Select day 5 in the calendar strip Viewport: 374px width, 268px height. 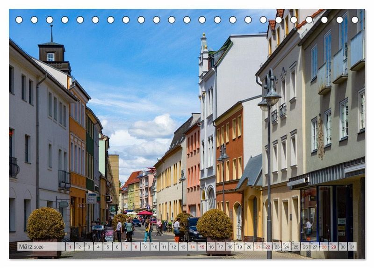click(108, 247)
